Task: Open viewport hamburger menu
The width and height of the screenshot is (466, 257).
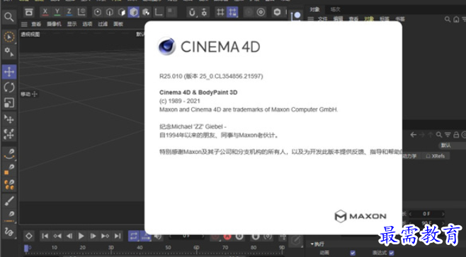Action: tap(24, 24)
